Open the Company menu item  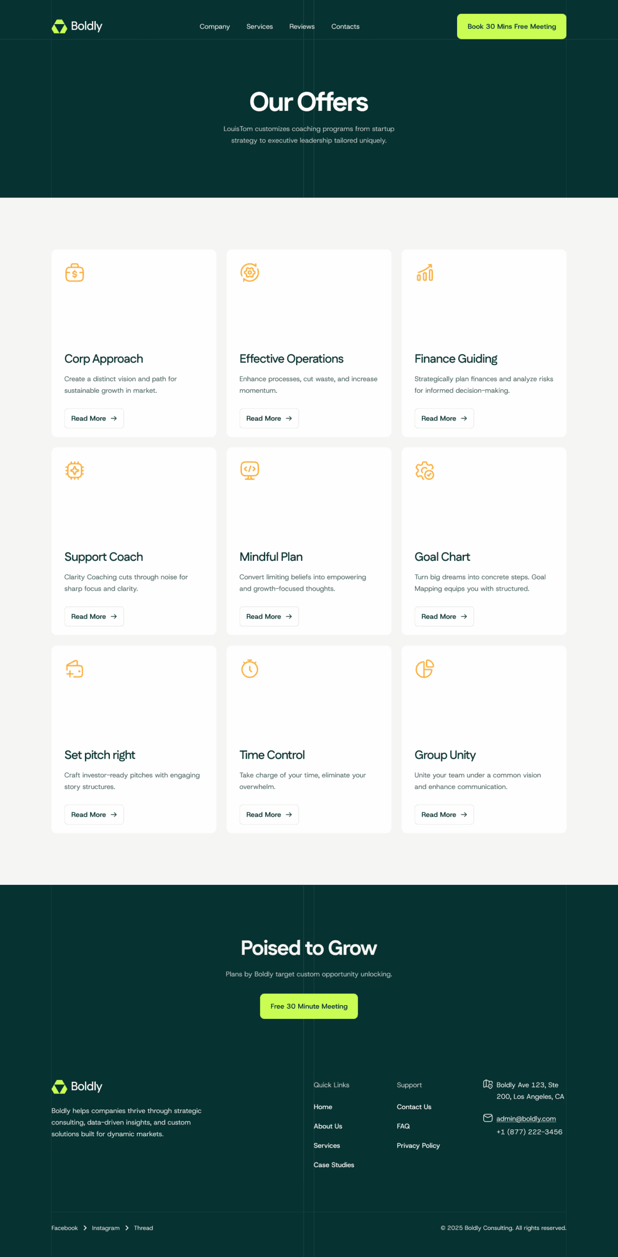(214, 27)
